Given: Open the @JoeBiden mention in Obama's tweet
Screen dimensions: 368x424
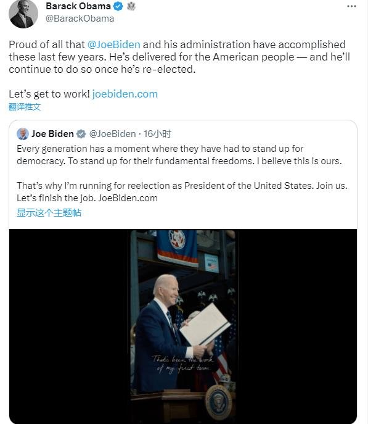Looking at the screenshot, I should pyautogui.click(x=113, y=44).
